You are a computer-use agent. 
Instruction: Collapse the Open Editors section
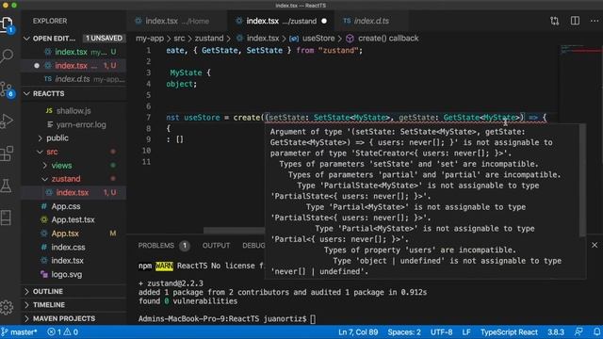26,39
